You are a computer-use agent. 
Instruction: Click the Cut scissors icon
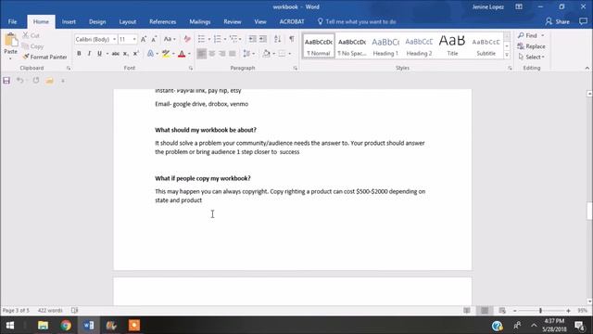(x=26, y=35)
